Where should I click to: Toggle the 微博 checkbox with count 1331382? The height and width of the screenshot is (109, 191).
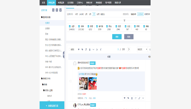79,26
